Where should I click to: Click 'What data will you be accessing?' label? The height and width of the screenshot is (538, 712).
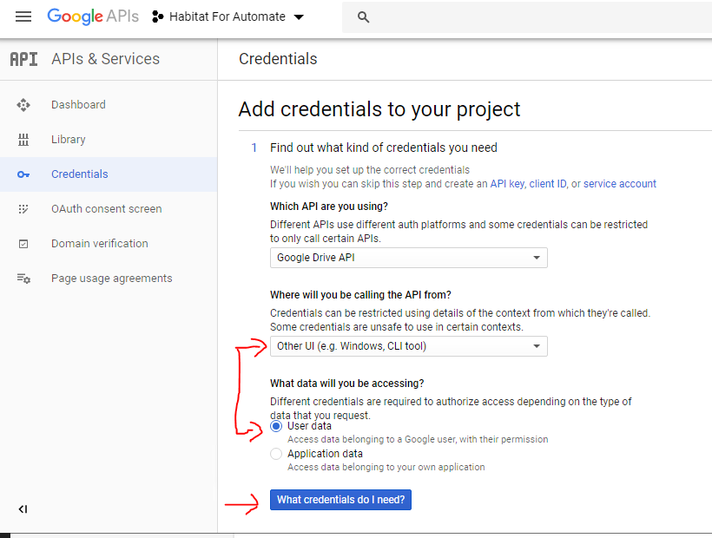coord(347,384)
